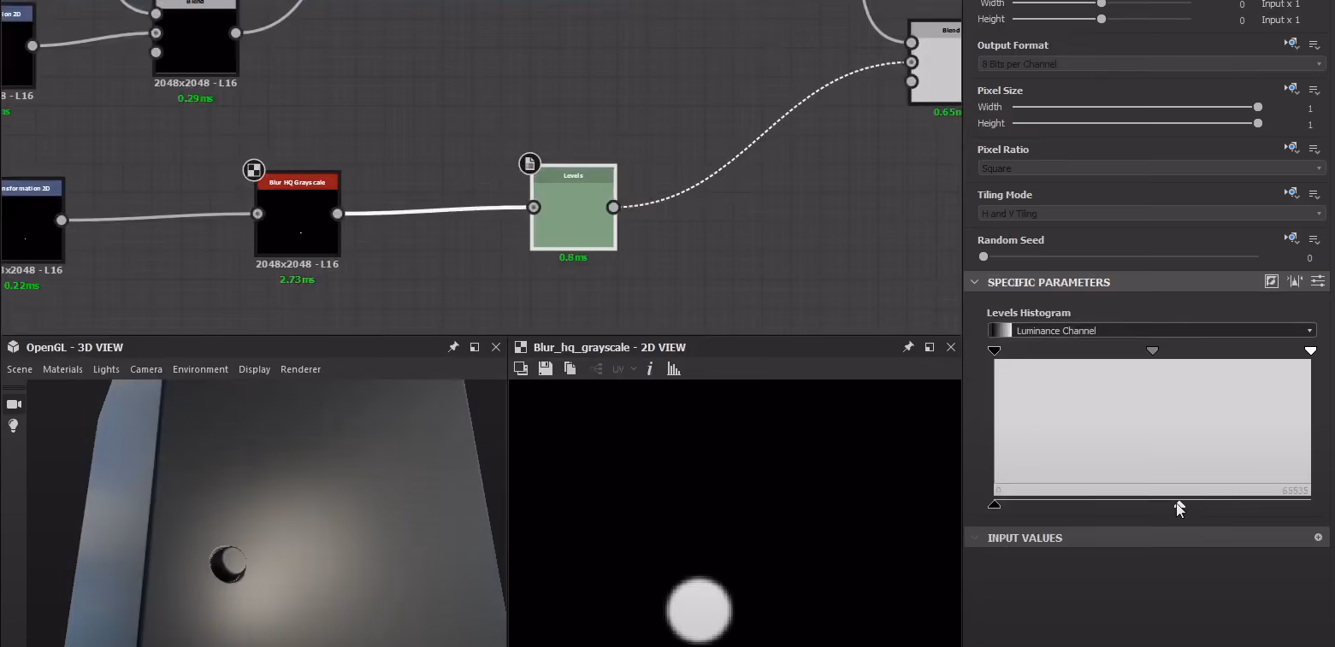Pin the Blur_hq_grayscale 2D View panel

tap(908, 347)
